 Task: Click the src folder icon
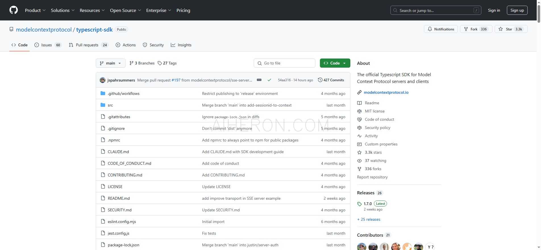103,105
